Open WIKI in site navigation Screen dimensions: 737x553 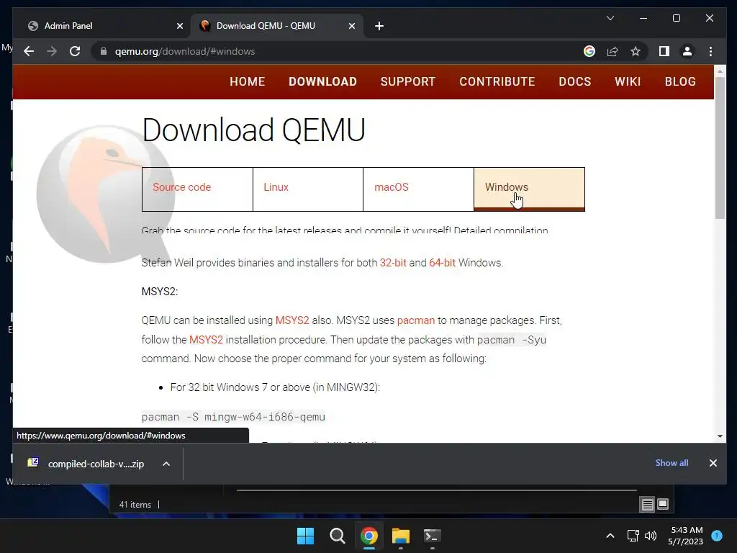click(x=628, y=81)
